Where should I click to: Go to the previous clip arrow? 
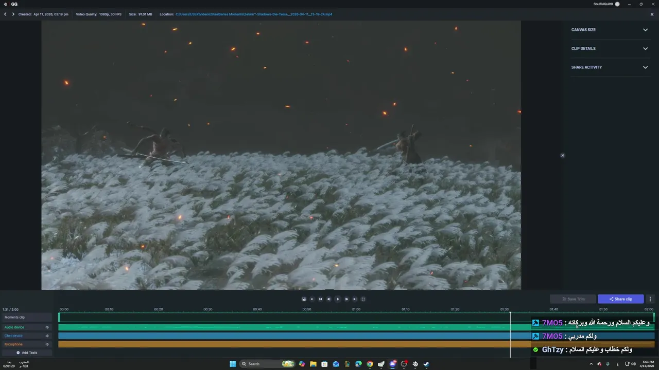[x=5, y=14]
